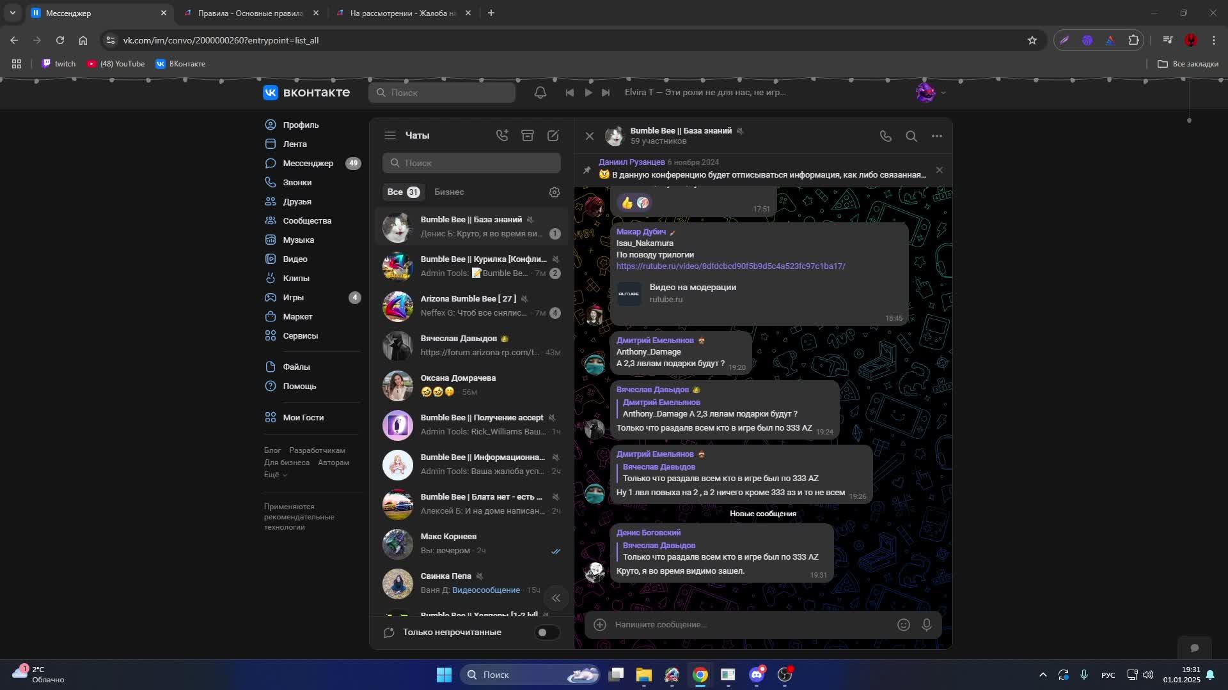The height and width of the screenshot is (690, 1228).
Task: Open the floating chat bubble button
Action: (x=1195, y=648)
